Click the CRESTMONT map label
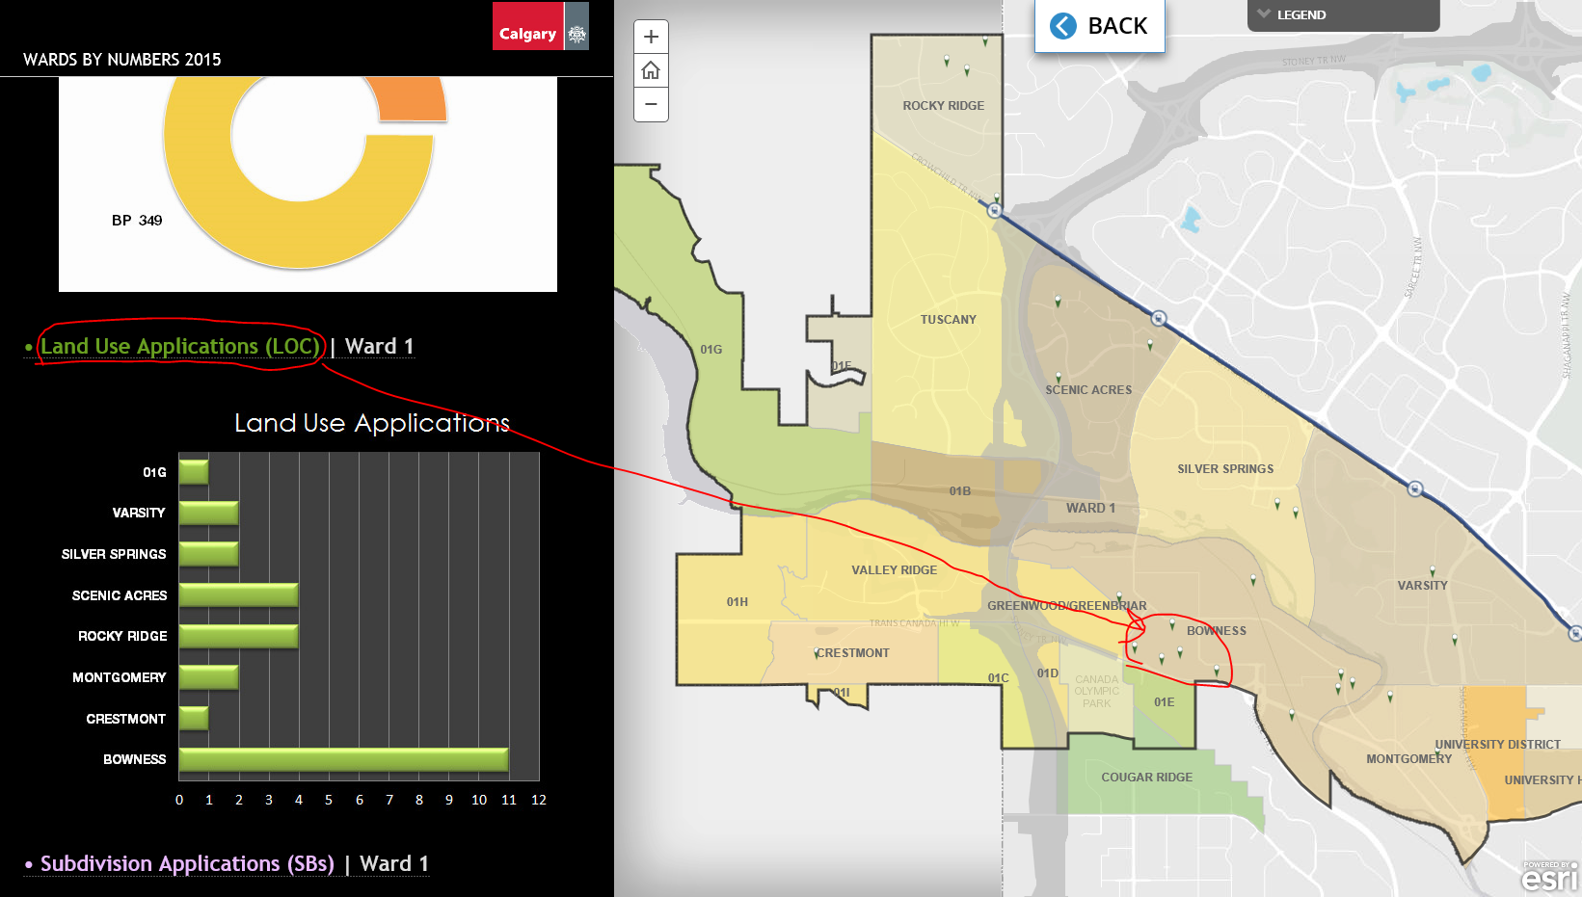 pyautogui.click(x=853, y=653)
